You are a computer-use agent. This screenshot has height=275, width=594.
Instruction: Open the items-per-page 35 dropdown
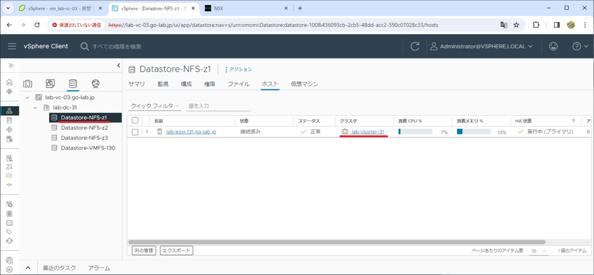point(539,251)
